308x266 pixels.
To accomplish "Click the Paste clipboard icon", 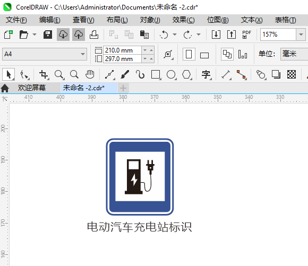I will tap(144, 35).
